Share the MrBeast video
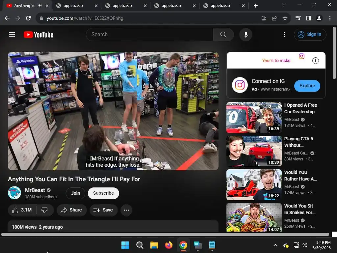The height and width of the screenshot is (253, 337). point(71,210)
